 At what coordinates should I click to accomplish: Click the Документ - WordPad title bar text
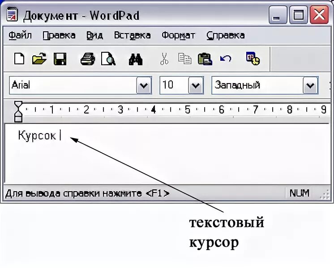coord(81,16)
